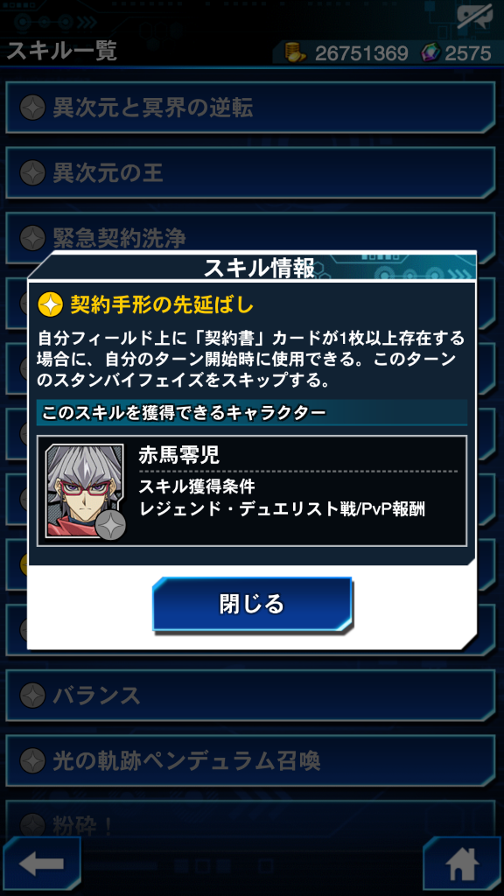The width and height of the screenshot is (504, 896).
Task: Close the skill info dialog with 閉じる
Action: click(x=252, y=604)
